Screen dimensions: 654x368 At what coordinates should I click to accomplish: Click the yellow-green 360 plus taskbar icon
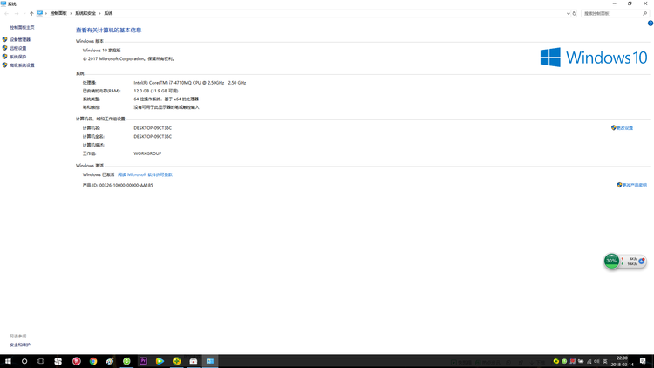(177, 361)
